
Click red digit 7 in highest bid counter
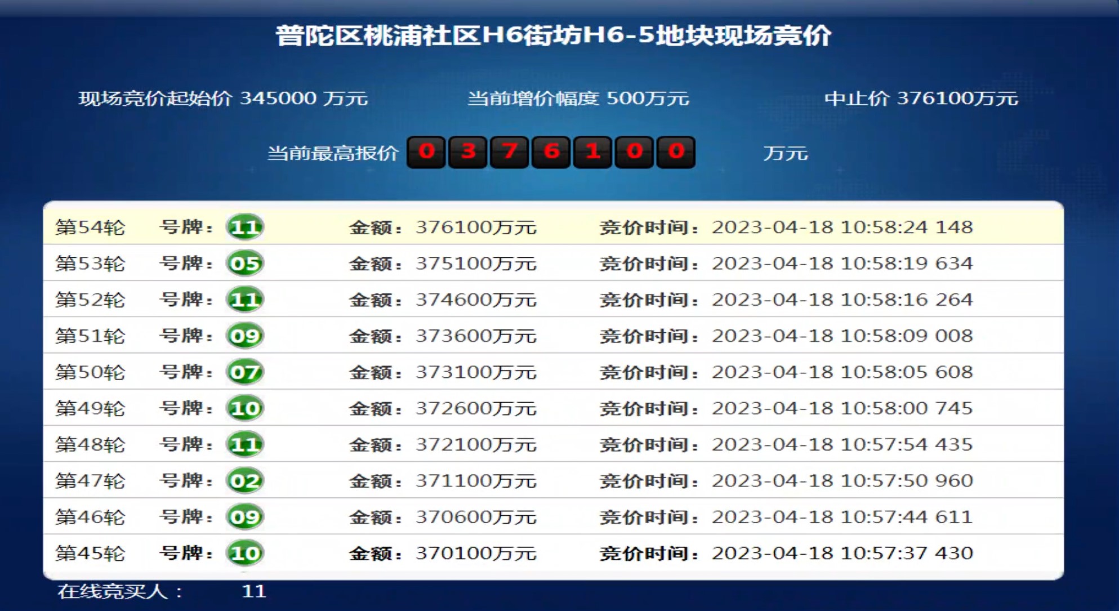click(x=510, y=152)
